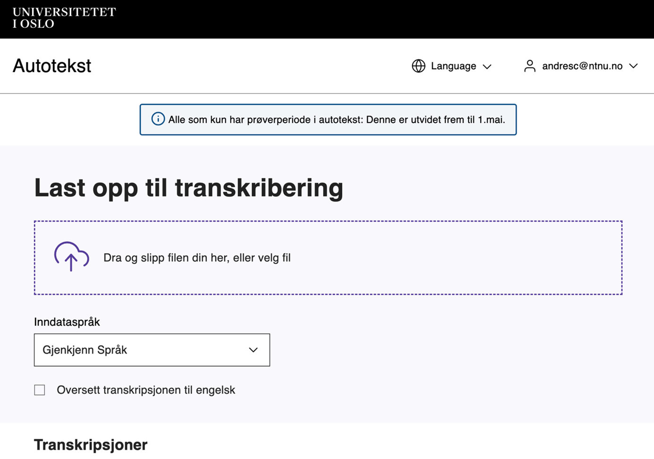Open the Language menu
654x459 pixels.
click(452, 66)
